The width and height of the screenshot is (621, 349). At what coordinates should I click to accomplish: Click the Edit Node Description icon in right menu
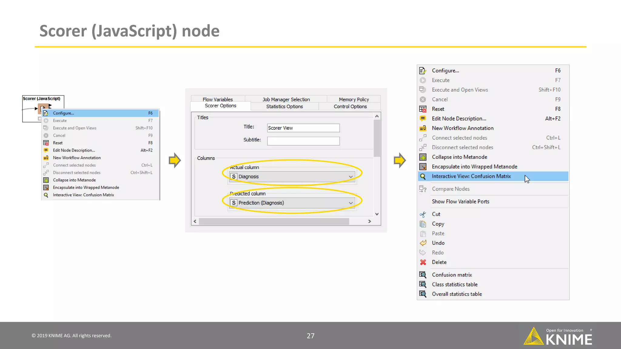point(423,118)
